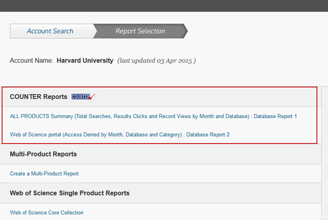The width and height of the screenshot is (328, 220).
Task: Click the 'Account Name:' label
Action: [31, 60]
